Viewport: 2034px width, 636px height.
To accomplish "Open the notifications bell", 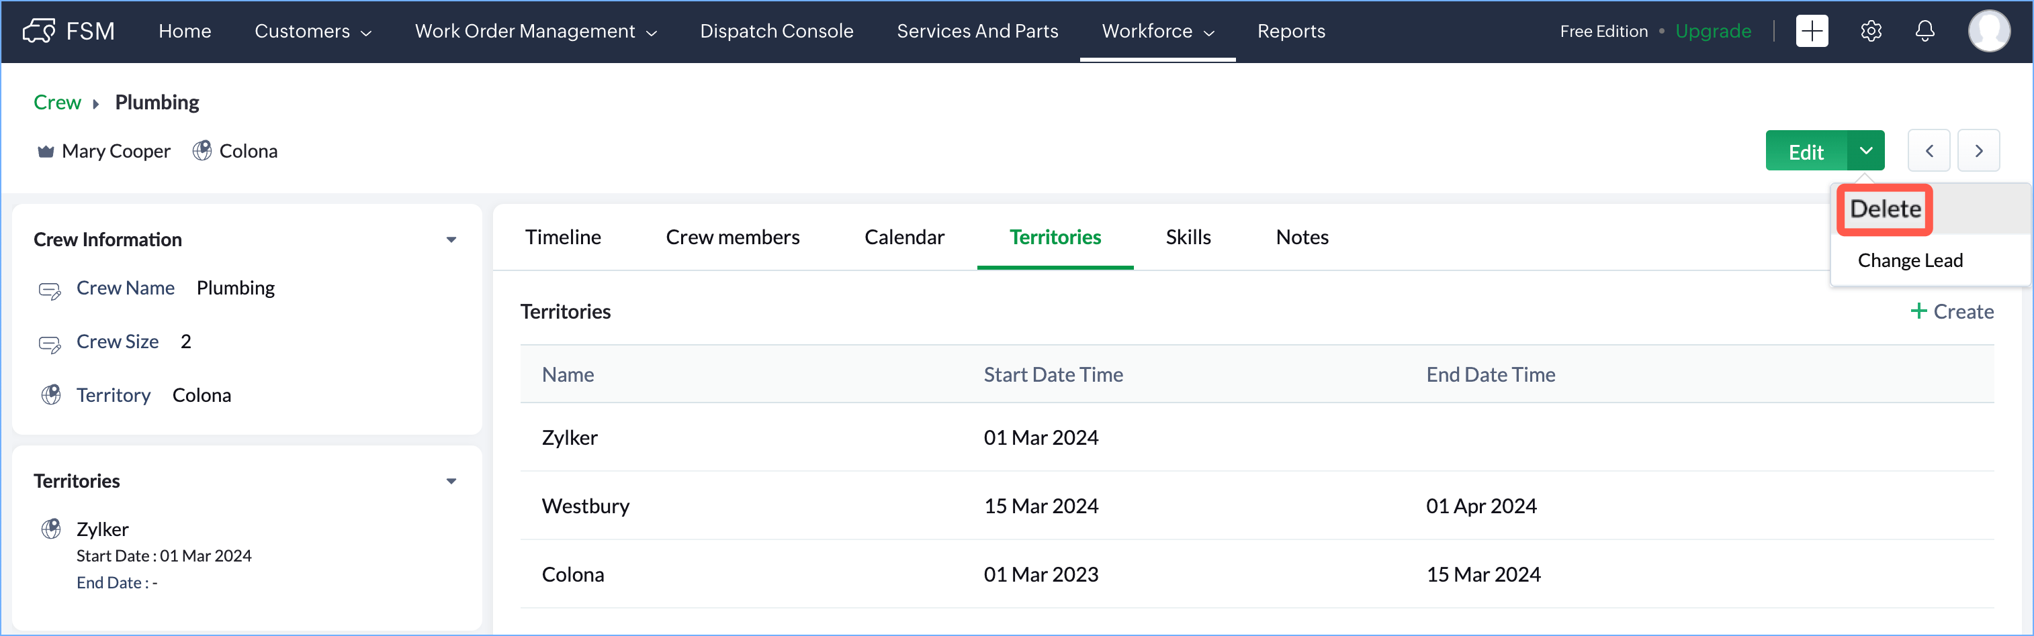I will (x=1925, y=31).
